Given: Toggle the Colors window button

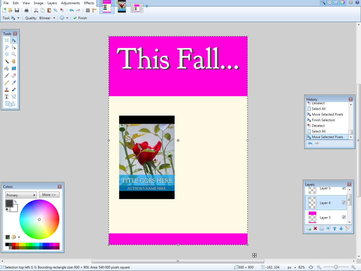Looking at the screenshot, I should point(342,3).
